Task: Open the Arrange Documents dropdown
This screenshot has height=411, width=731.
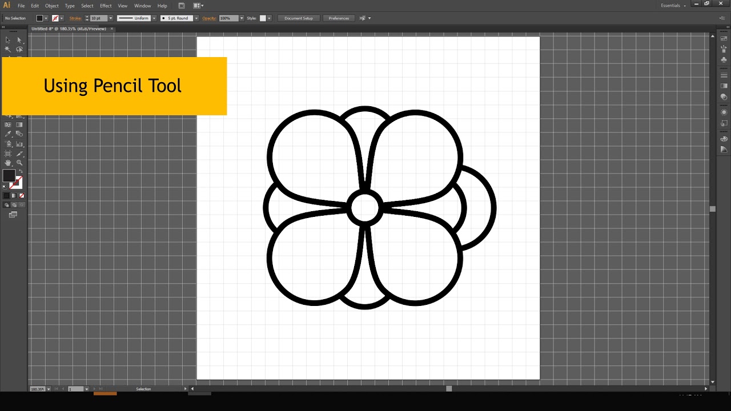Action: [198, 6]
